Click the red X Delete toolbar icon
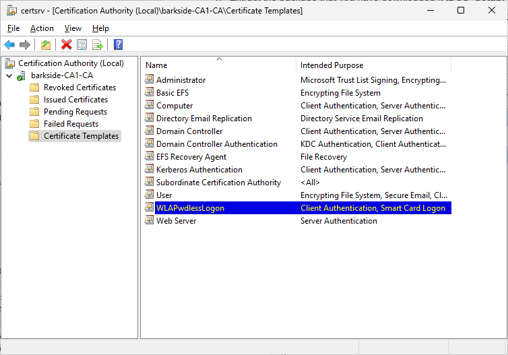 [x=66, y=44]
